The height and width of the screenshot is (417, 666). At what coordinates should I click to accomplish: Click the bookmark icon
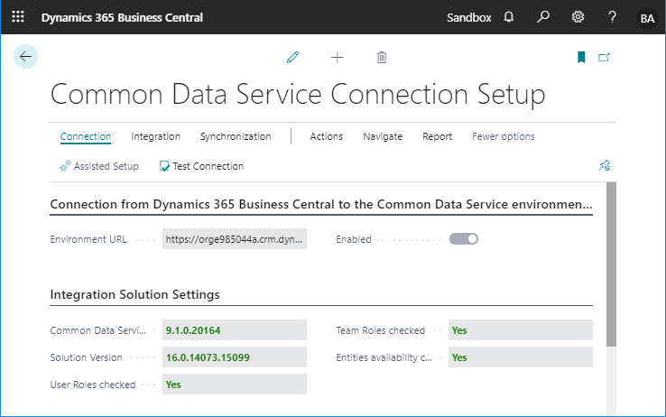pyautogui.click(x=581, y=57)
